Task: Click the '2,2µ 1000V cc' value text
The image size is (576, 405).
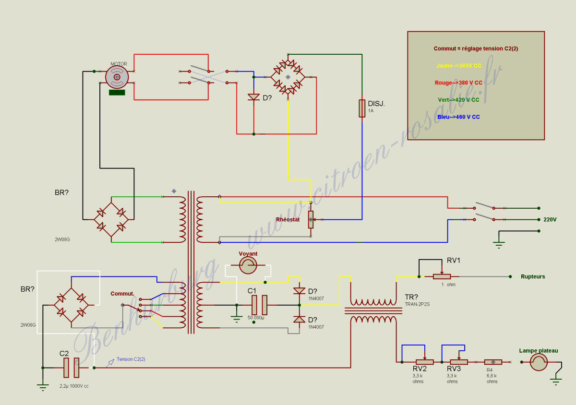Action: pyautogui.click(x=74, y=386)
